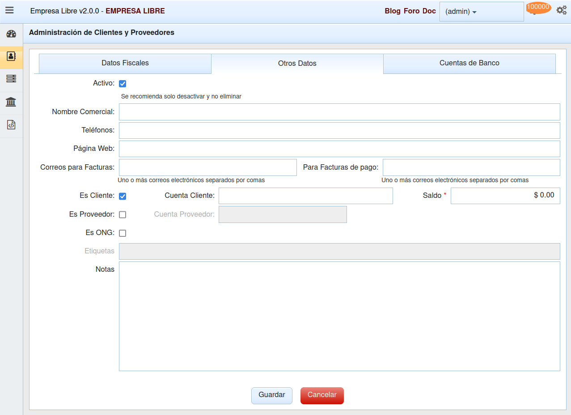571x415 pixels.
Task: Click the orange 100000 notification badge
Action: click(x=538, y=7)
